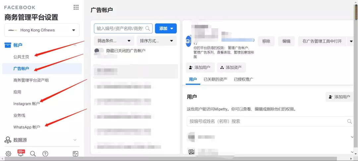Click the 帐户 briefcase icon

8,45
